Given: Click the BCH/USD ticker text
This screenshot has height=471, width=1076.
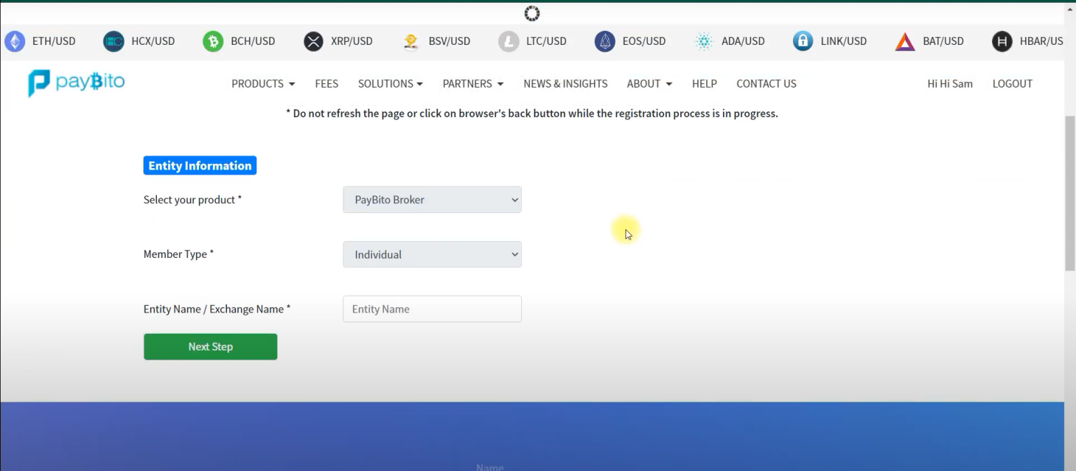Looking at the screenshot, I should click(x=253, y=41).
